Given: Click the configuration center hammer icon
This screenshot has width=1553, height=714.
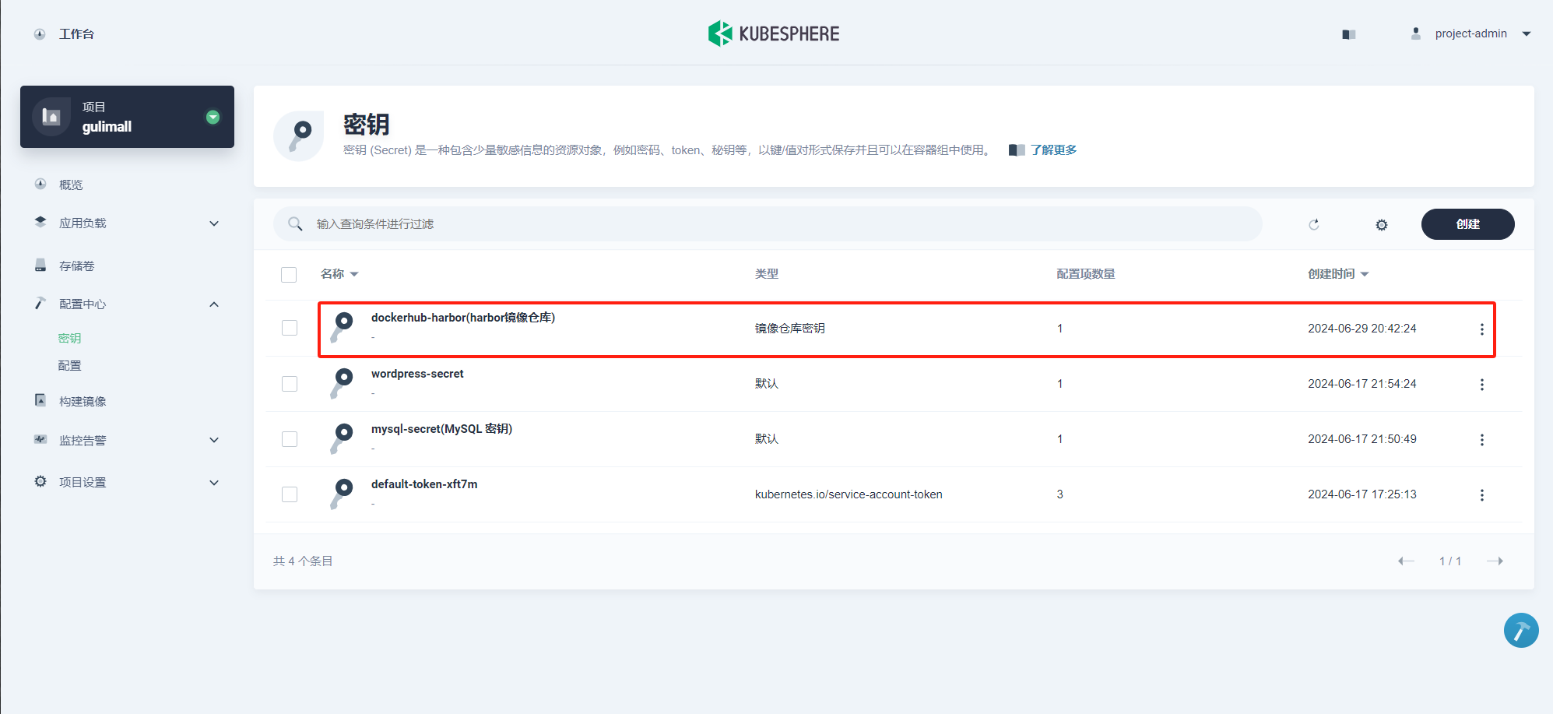Looking at the screenshot, I should (40, 304).
